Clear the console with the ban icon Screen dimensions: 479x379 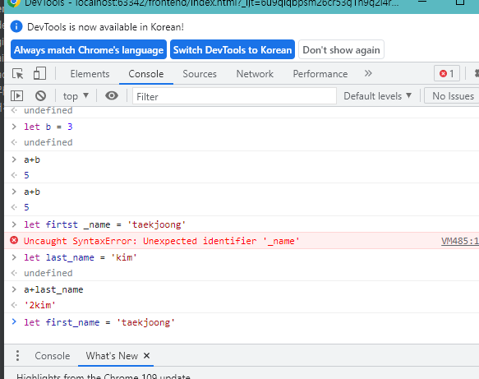tap(40, 96)
